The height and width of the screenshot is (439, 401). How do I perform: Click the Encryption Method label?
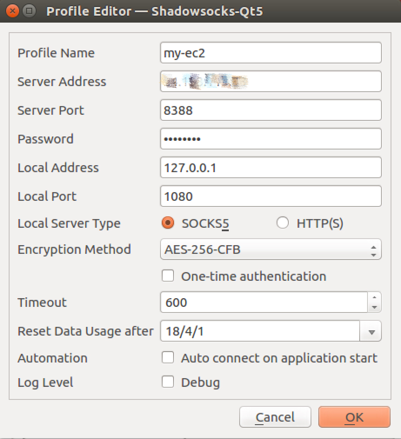click(74, 249)
